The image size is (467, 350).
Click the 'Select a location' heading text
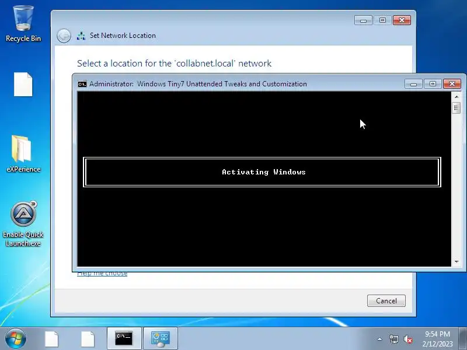click(174, 64)
